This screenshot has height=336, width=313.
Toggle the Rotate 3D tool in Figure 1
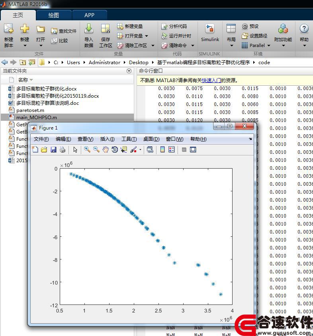[x=115, y=149]
